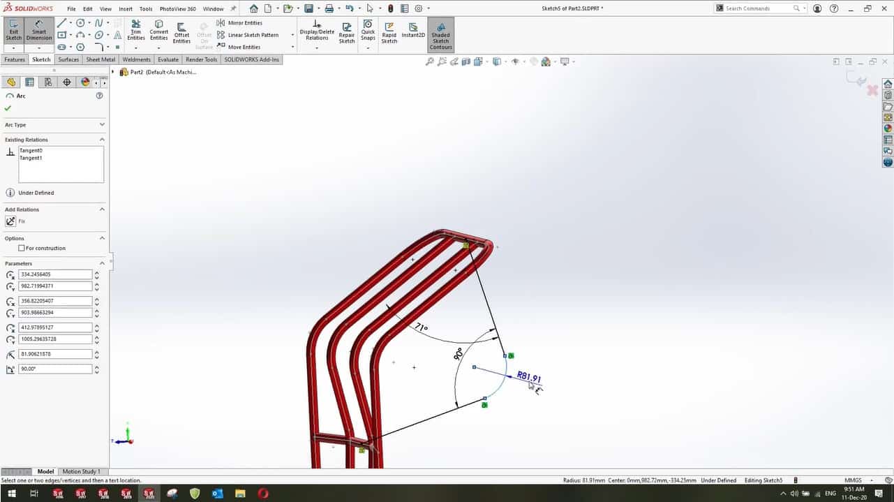Collapse the Existing Relations section

102,140
